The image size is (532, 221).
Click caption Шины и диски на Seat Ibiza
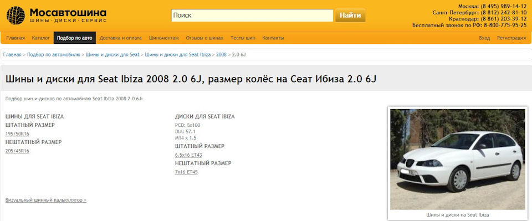[457, 215]
